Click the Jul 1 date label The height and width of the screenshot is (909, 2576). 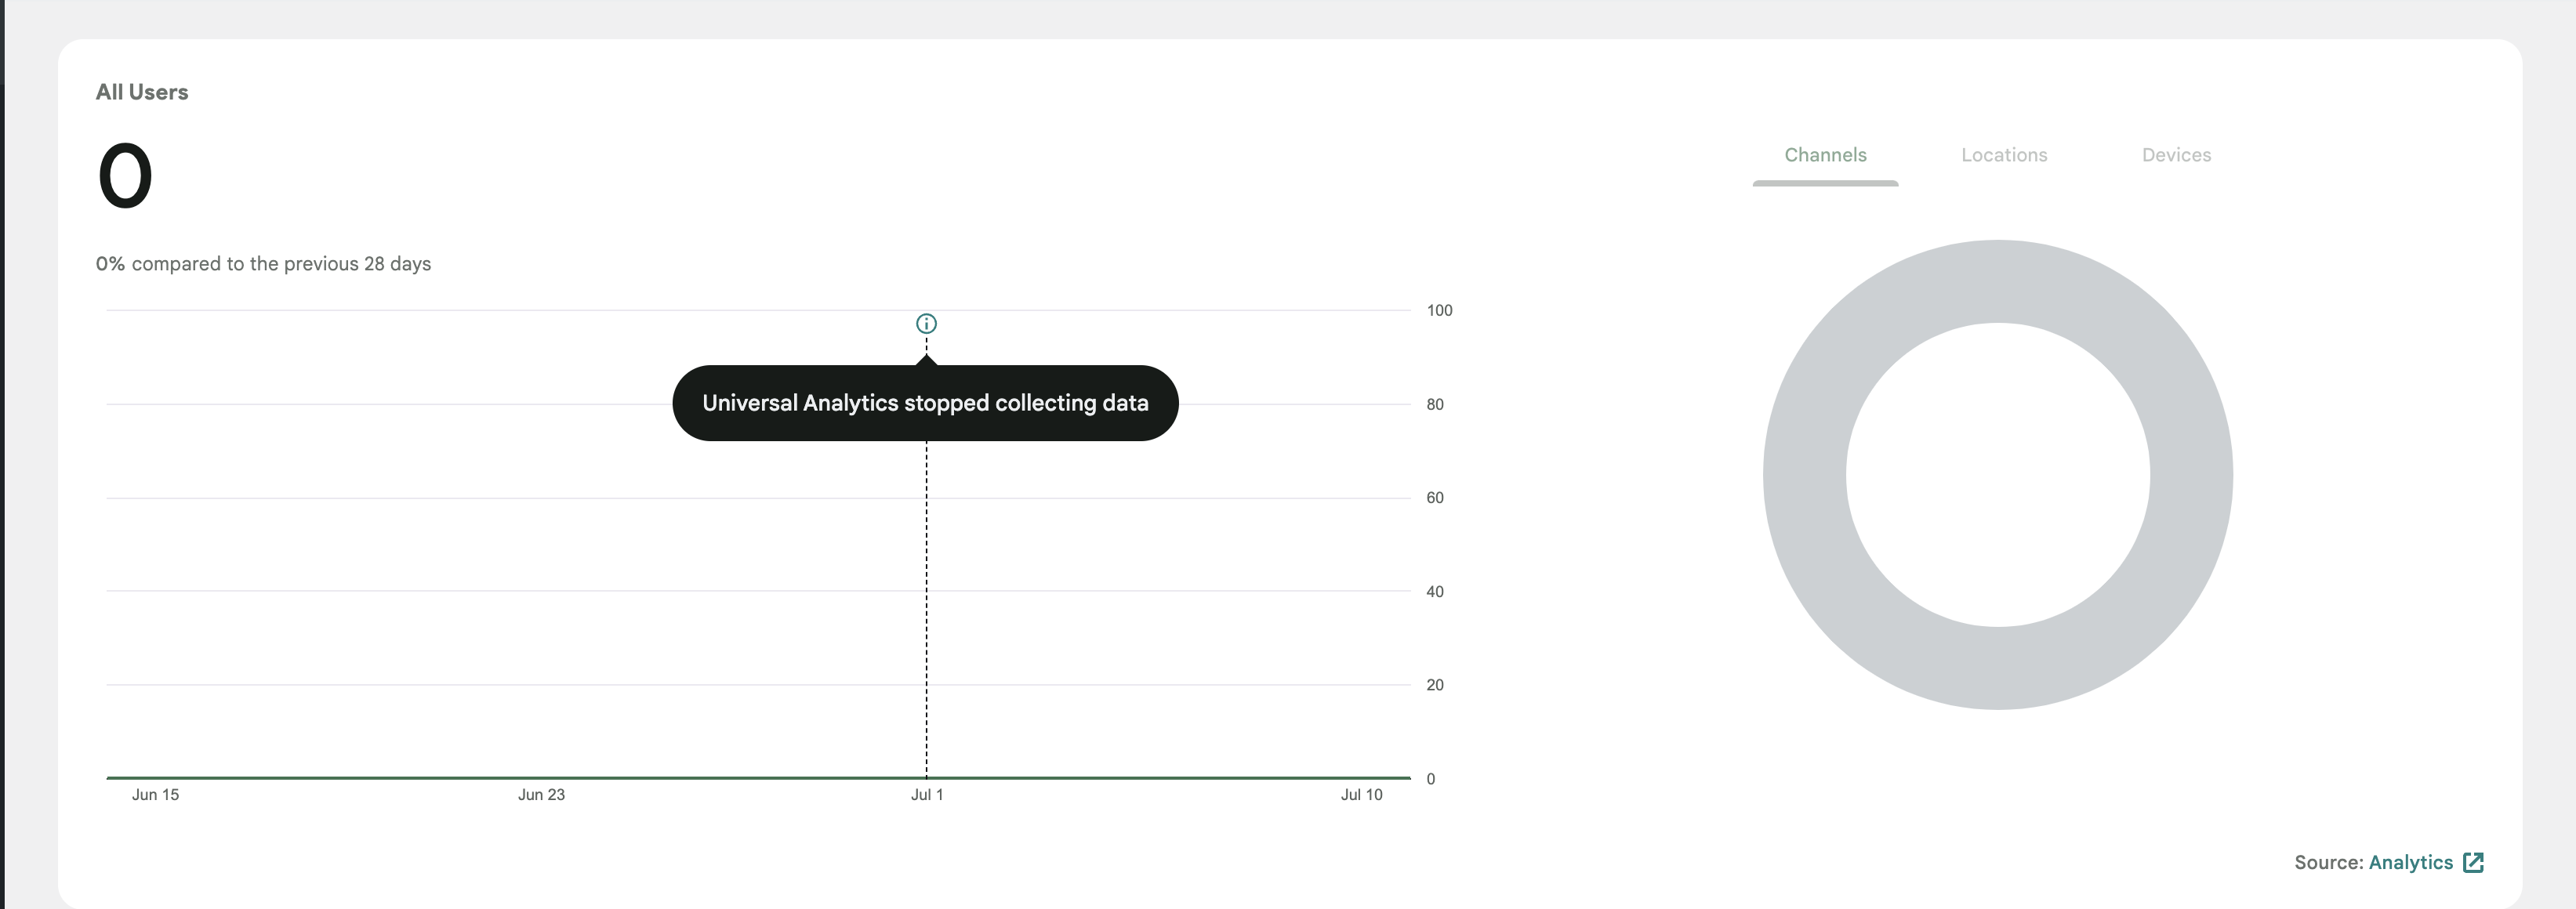(926, 794)
